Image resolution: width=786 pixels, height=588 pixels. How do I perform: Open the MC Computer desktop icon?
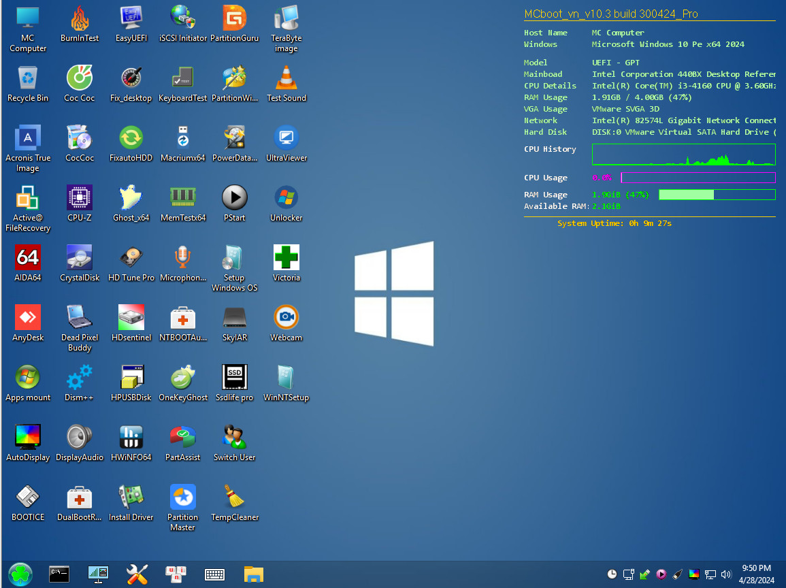[x=28, y=29]
